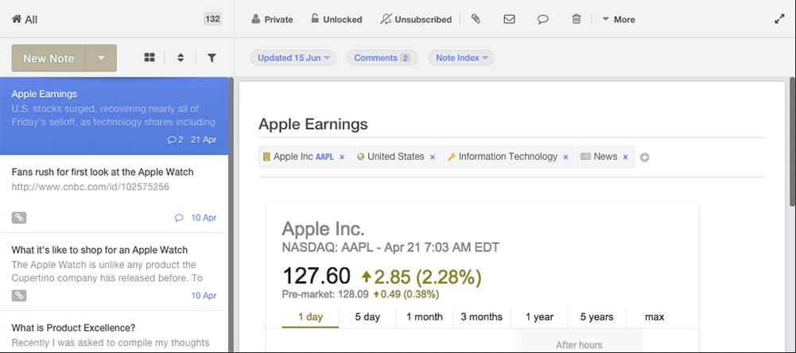The image size is (796, 353).
Task: Open the filter funnel icon
Action: (x=212, y=58)
